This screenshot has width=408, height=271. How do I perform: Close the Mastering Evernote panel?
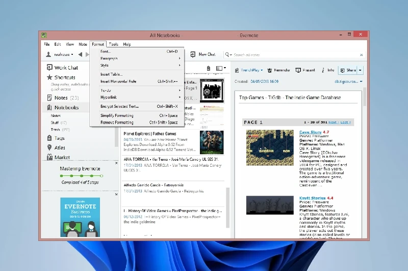coord(116,164)
